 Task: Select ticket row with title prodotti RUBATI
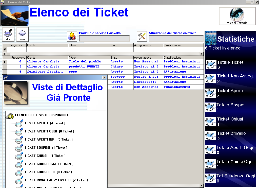(84, 66)
